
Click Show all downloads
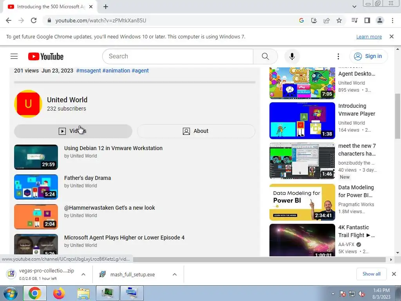point(371,274)
